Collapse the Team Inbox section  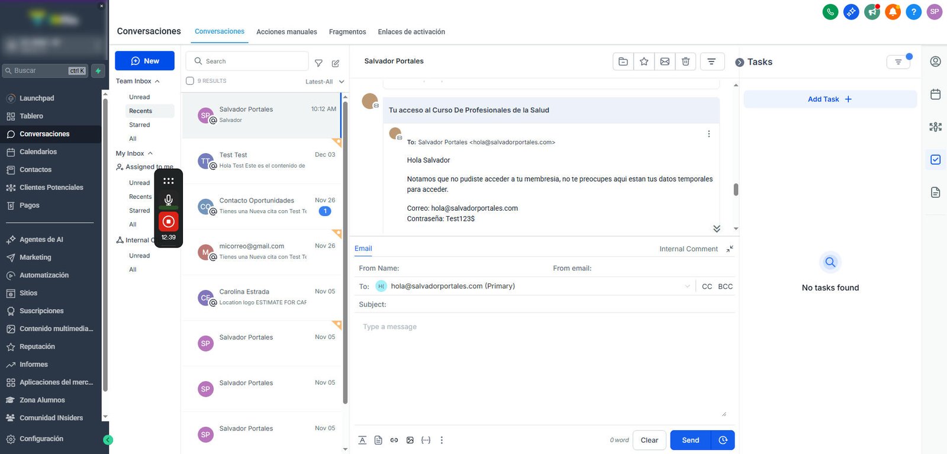click(x=157, y=81)
